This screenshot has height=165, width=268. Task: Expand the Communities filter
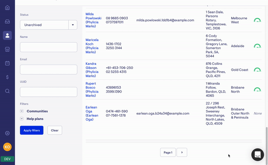(22, 111)
